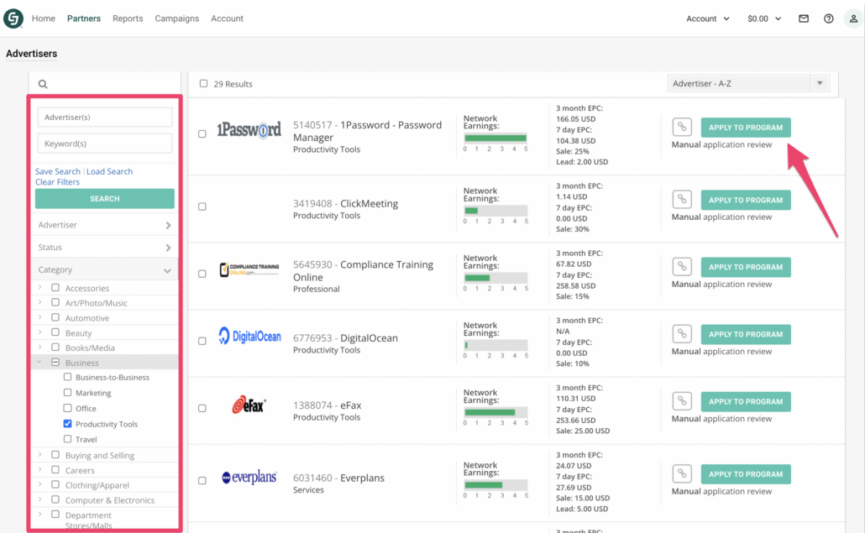Click the link icon for 1Password
Viewport: 865px width, 533px height.
pyautogui.click(x=682, y=128)
